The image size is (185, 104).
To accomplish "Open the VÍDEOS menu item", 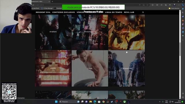I will tap(80, 12).
